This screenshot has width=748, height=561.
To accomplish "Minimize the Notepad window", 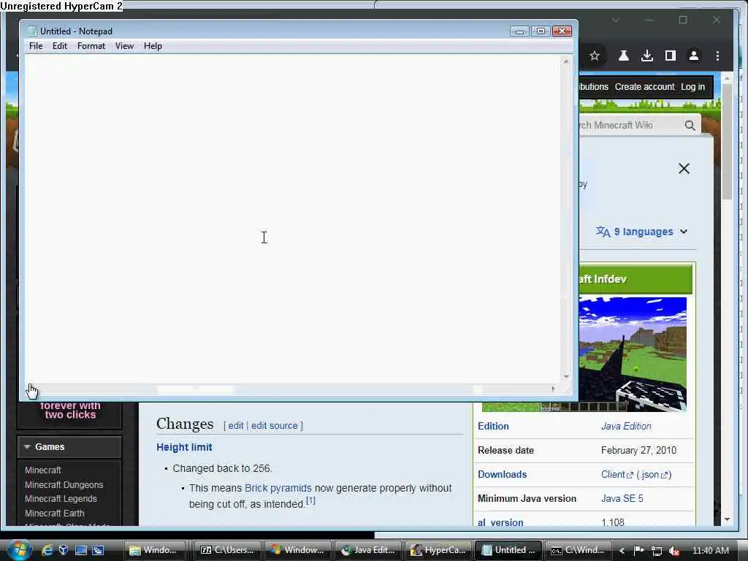I will tap(519, 31).
